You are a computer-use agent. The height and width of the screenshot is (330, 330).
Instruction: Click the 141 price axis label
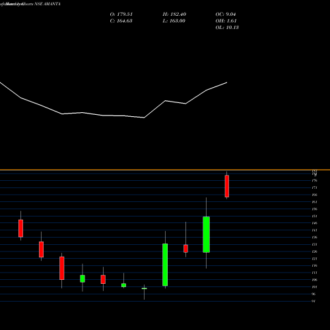315,230
